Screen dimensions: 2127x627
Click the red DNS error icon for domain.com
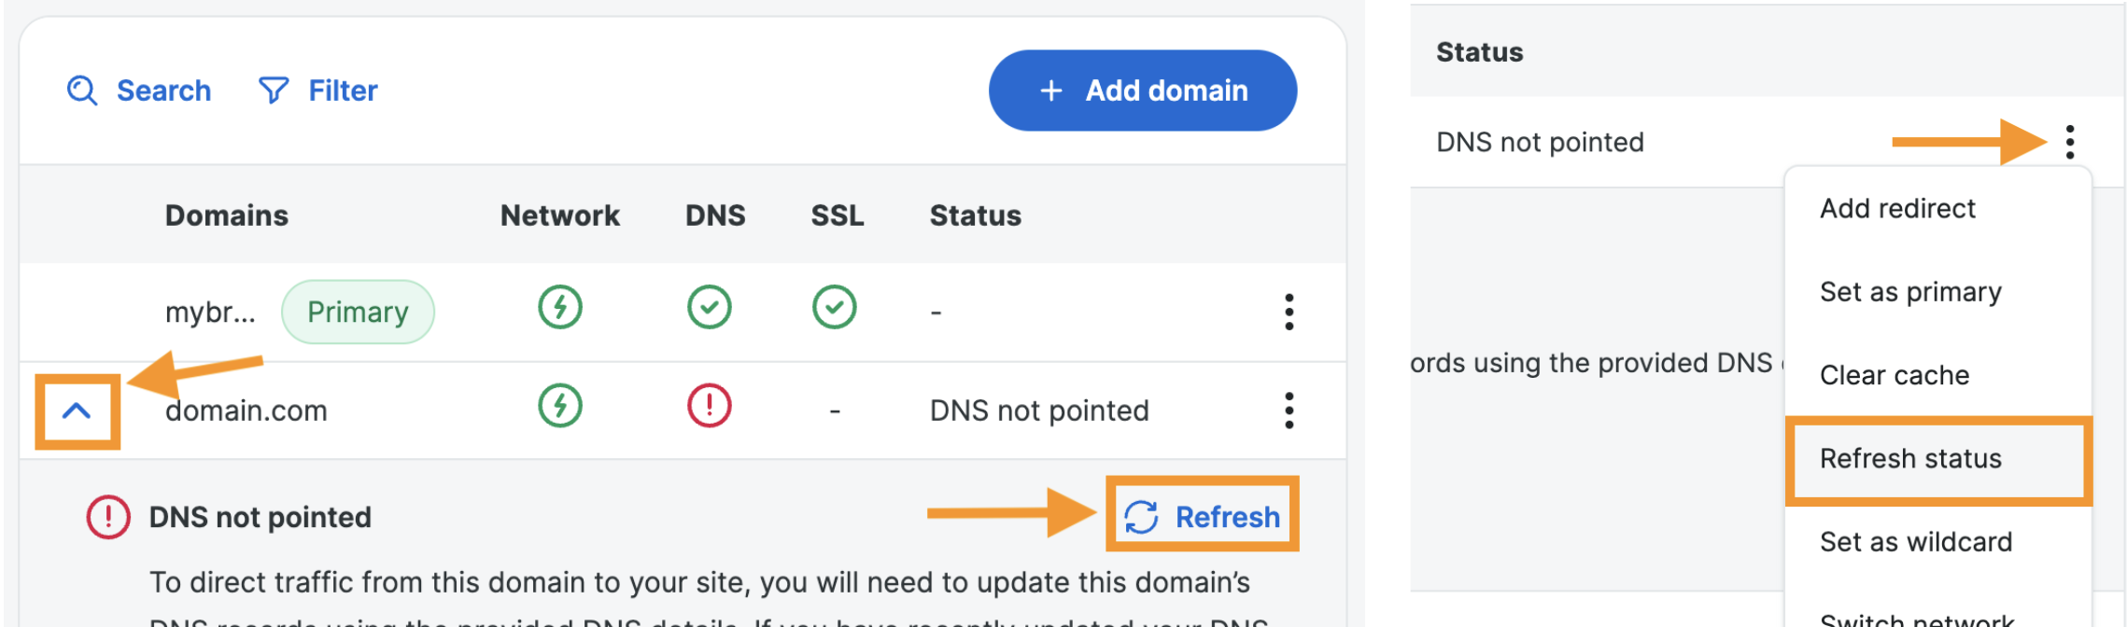(710, 408)
